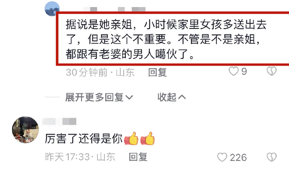The width and height of the screenshot is (289, 171).
Task: Tap the heart icon beside 226
Action: 222,157
